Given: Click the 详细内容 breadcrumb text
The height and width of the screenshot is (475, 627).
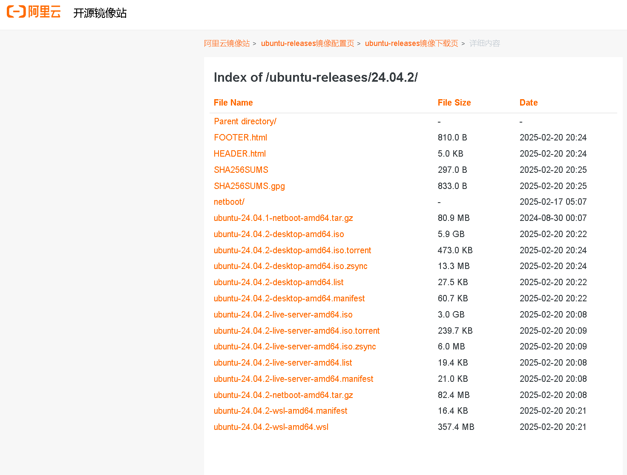Looking at the screenshot, I should point(485,43).
